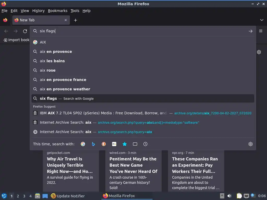Screen dimensions: 267x200
Task: Open the History menu
Action: pyautogui.click(x=39, y=11)
